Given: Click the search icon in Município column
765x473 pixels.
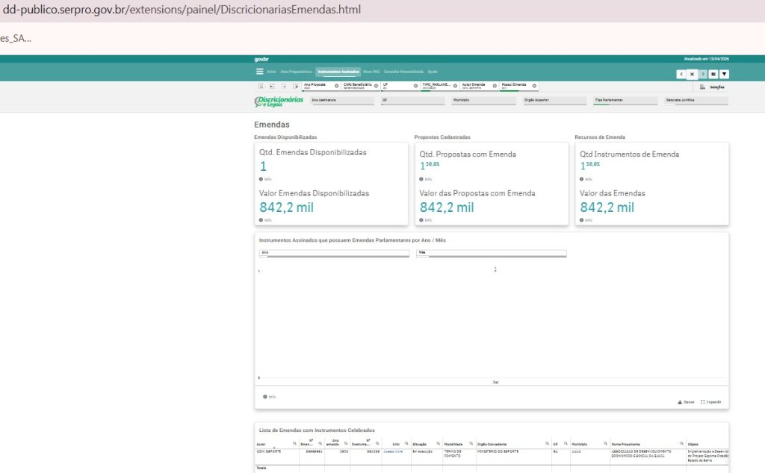Looking at the screenshot, I should (x=604, y=443).
